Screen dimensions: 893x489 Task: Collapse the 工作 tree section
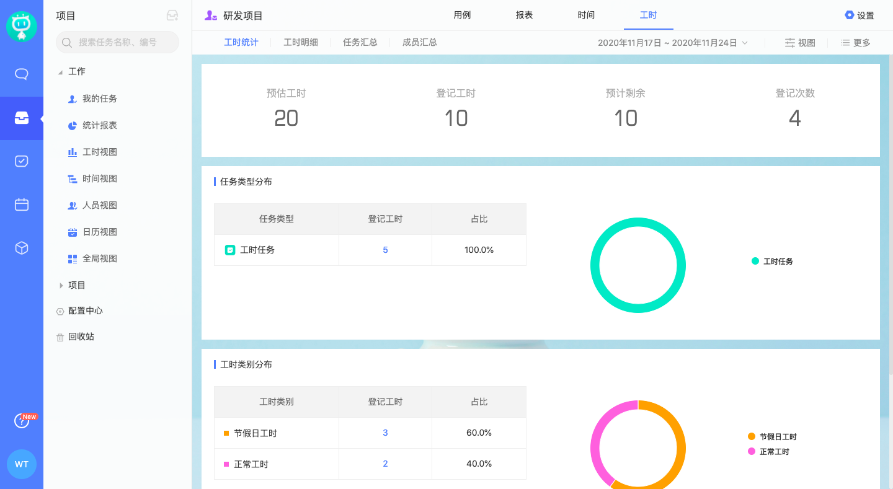61,72
